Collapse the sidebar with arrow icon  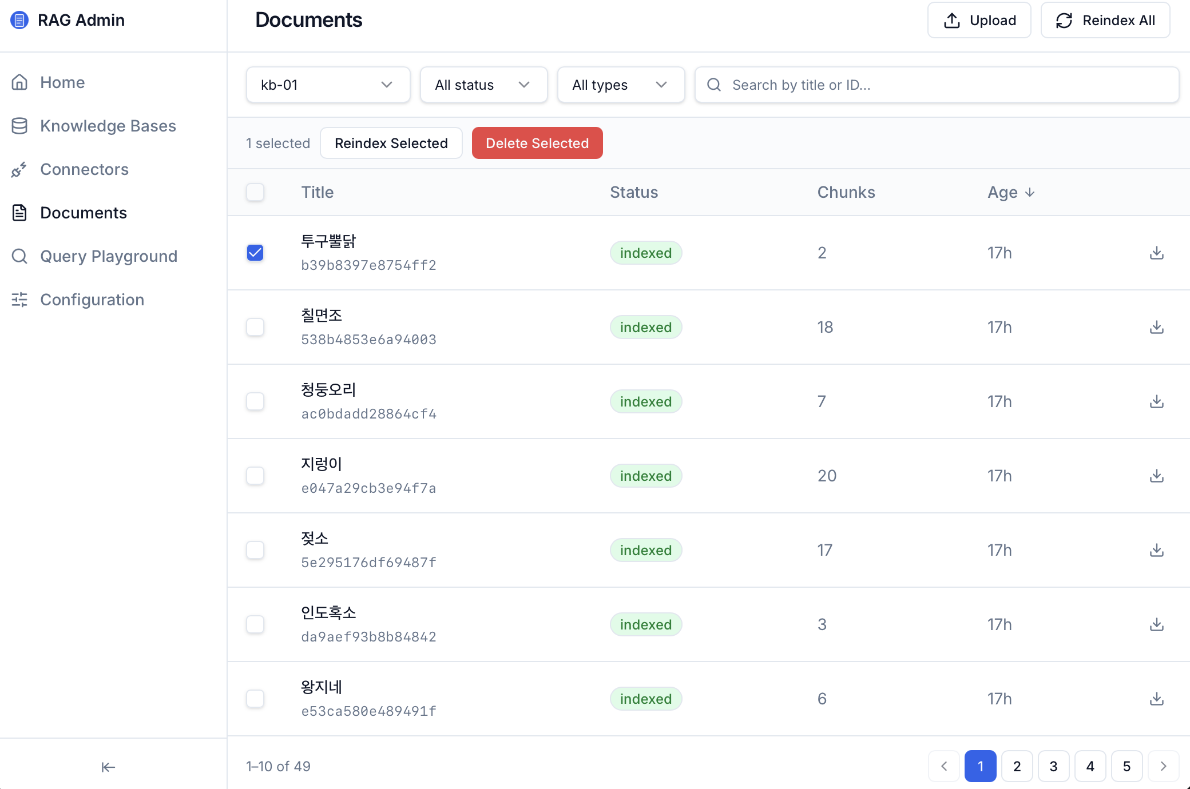click(x=108, y=767)
